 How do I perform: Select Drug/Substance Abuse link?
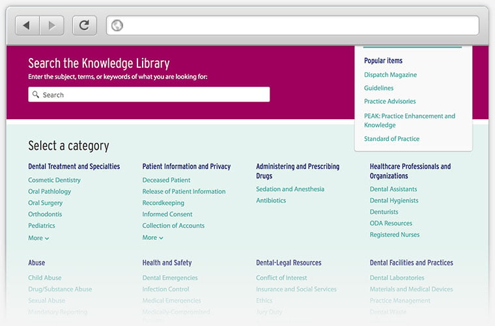point(60,289)
